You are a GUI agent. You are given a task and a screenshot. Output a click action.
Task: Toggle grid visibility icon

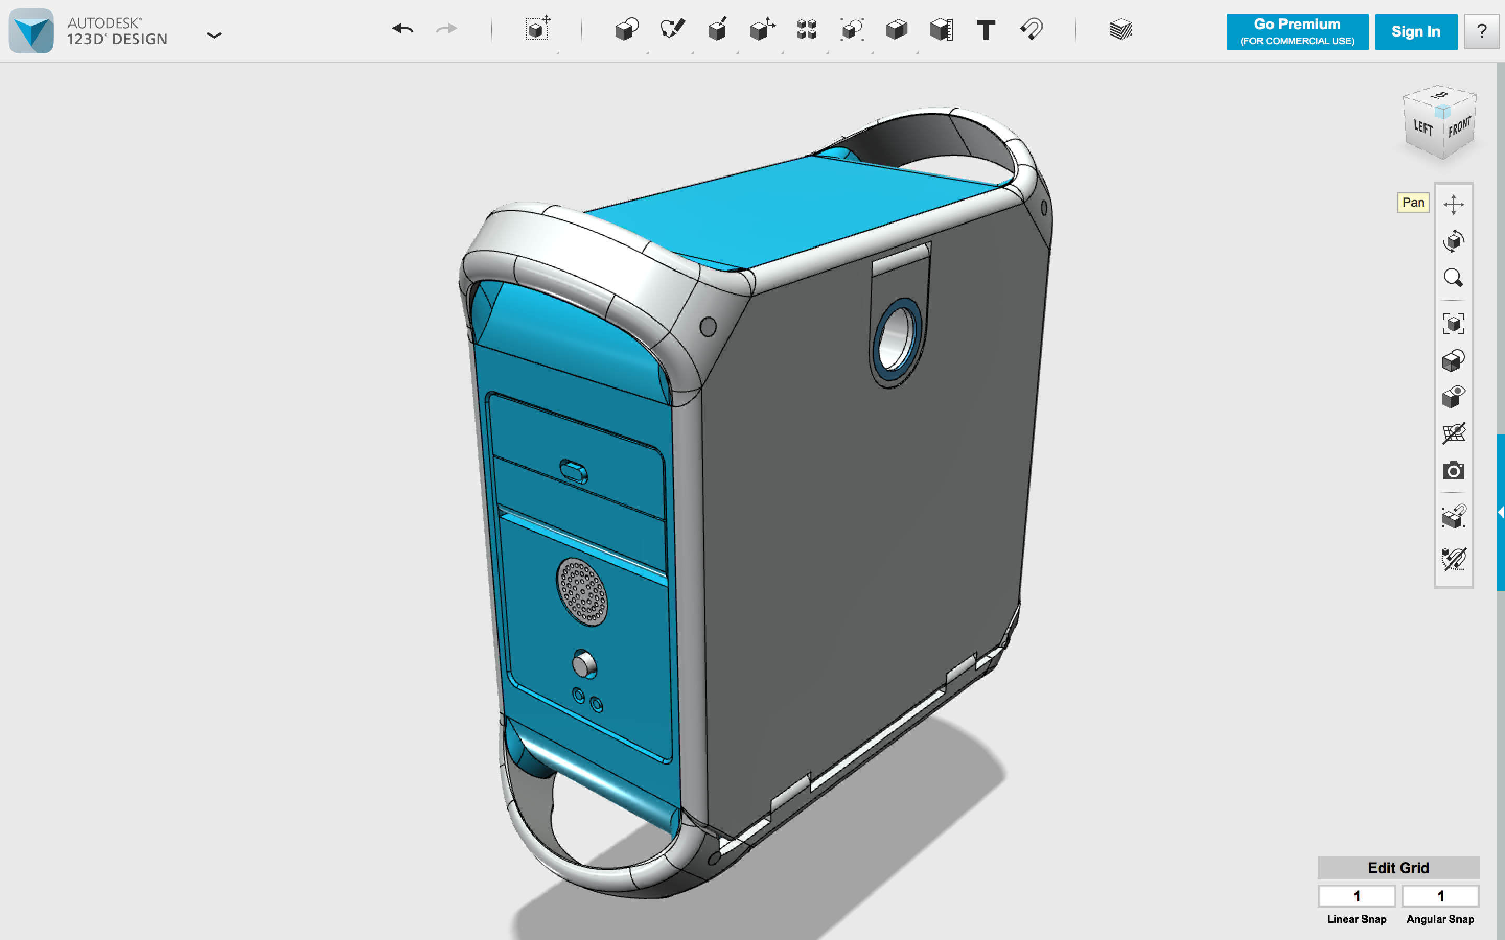pyautogui.click(x=1453, y=433)
